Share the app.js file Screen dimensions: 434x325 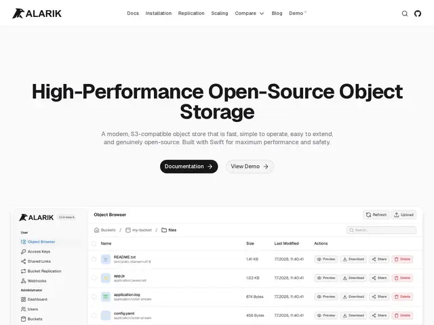coord(379,278)
